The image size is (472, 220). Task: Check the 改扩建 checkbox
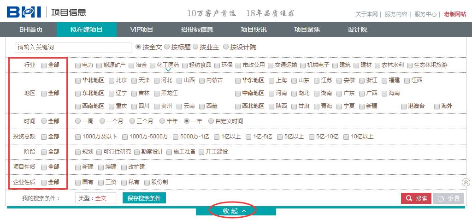click(x=124, y=167)
